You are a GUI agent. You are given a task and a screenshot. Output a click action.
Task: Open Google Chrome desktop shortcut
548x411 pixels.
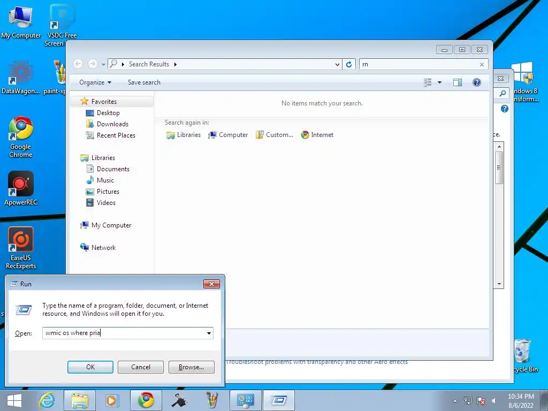tap(21, 137)
